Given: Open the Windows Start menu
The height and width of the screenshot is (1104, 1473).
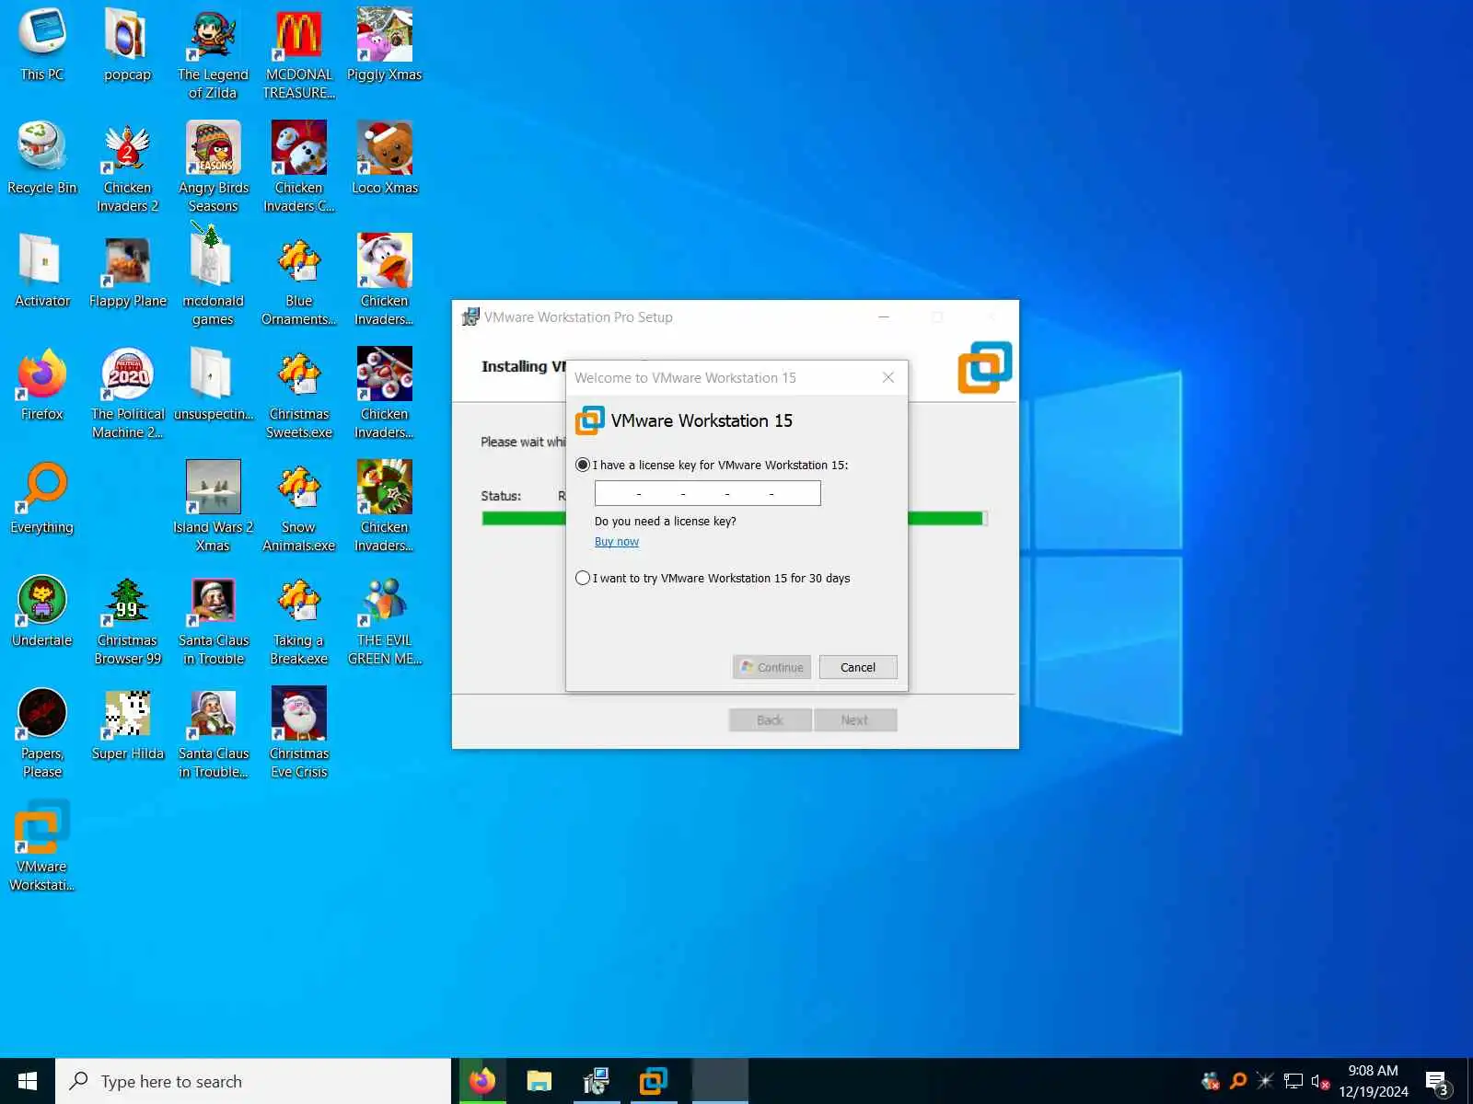Looking at the screenshot, I should [x=28, y=1081].
